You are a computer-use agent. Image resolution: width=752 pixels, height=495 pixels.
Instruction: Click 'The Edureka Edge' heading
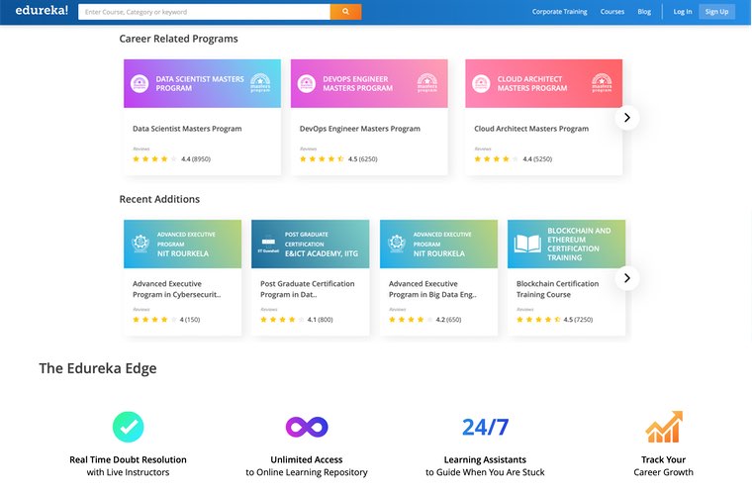[x=98, y=368]
